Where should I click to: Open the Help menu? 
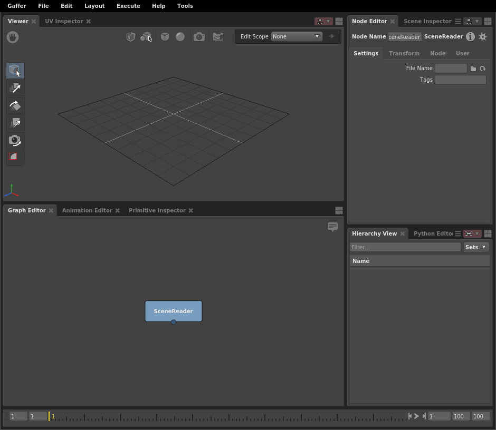click(158, 6)
